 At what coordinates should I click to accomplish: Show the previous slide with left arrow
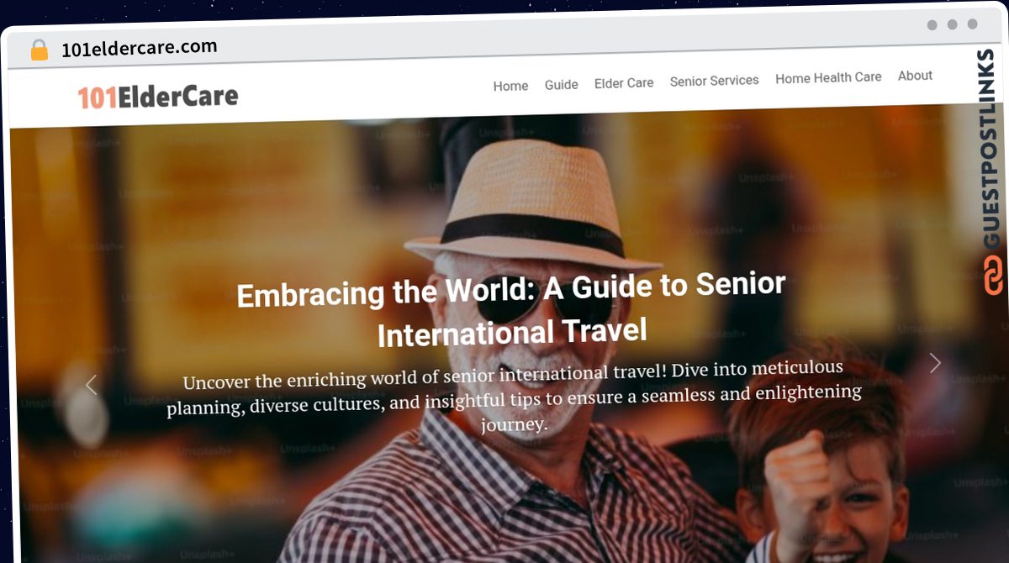(x=92, y=385)
